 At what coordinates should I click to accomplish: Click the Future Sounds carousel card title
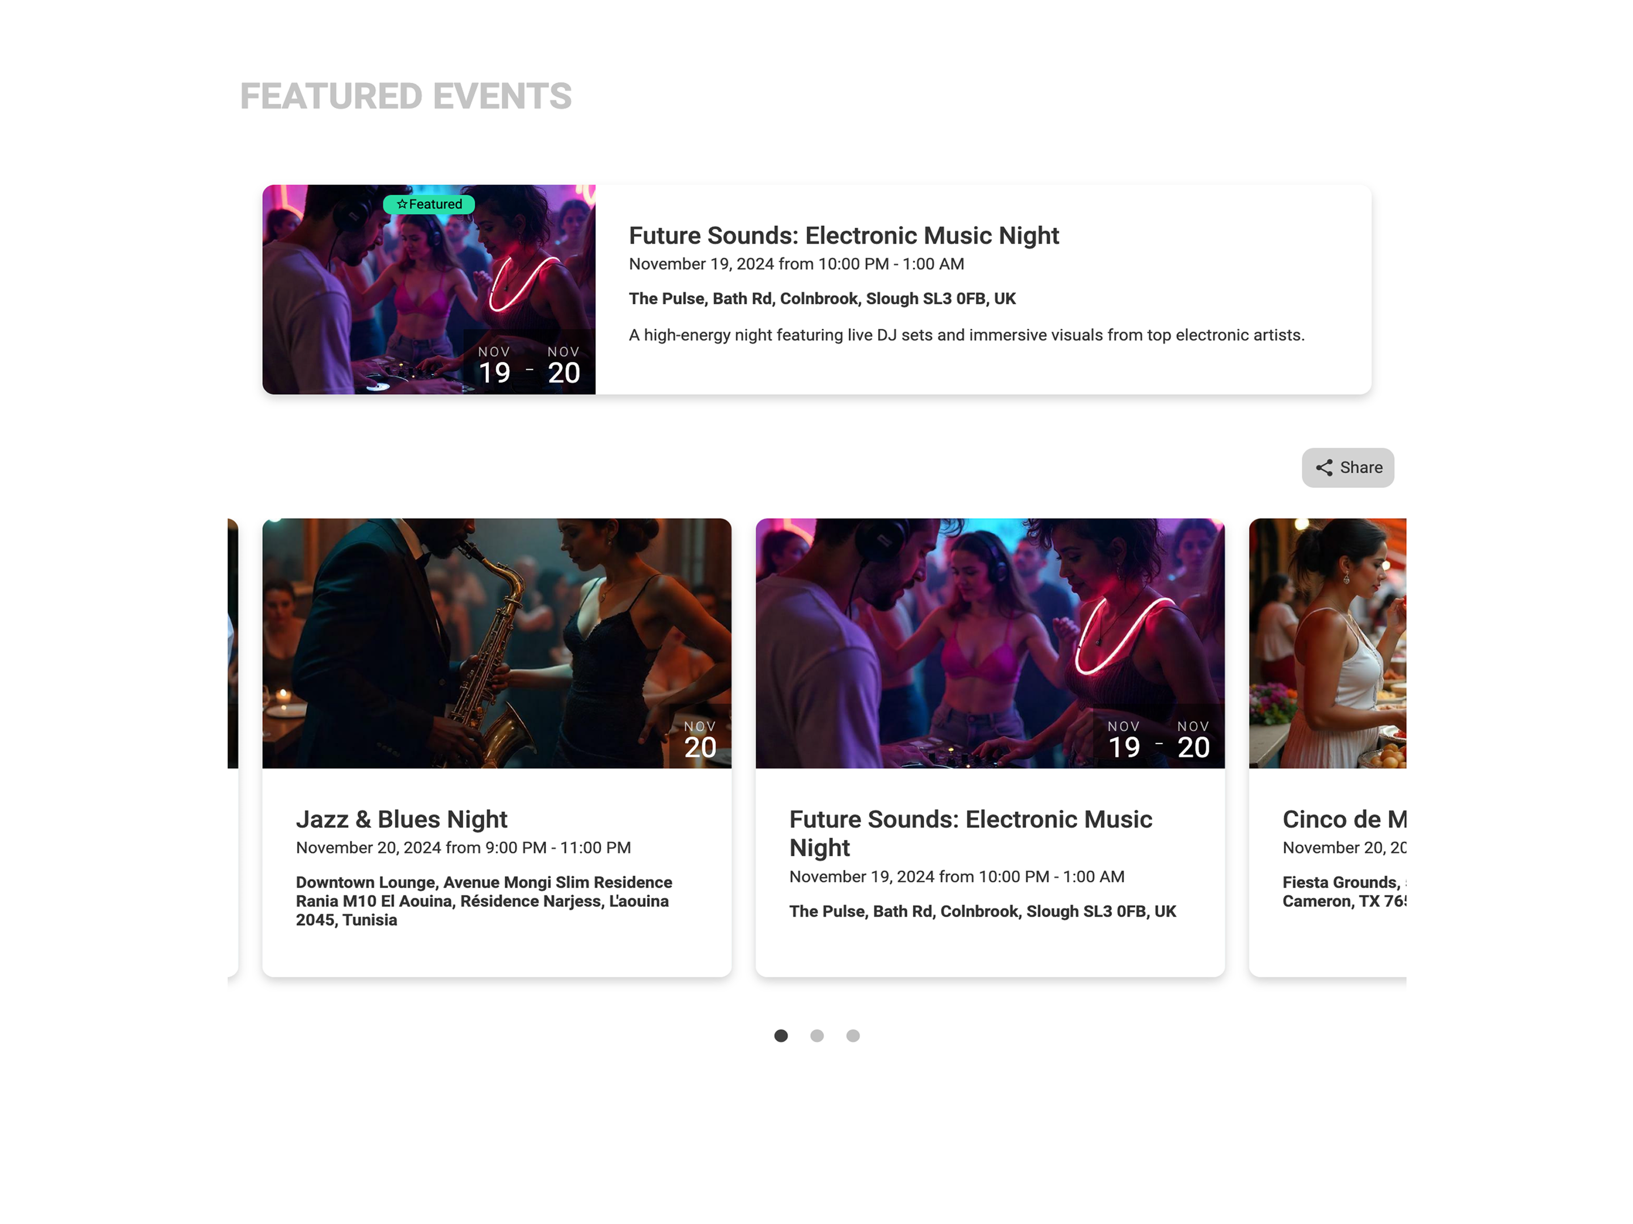pyautogui.click(x=971, y=834)
